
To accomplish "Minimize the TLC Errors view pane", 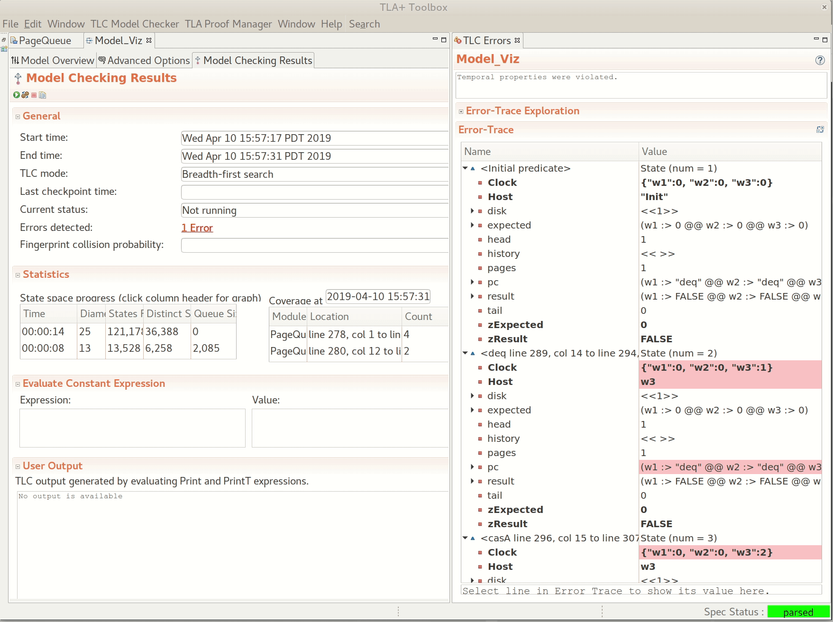I will click(x=816, y=39).
